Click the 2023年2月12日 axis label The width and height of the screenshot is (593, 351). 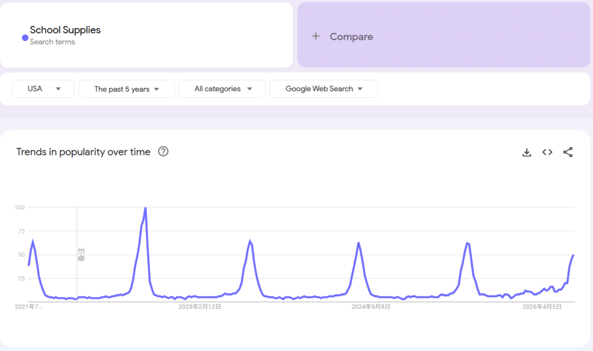point(200,307)
